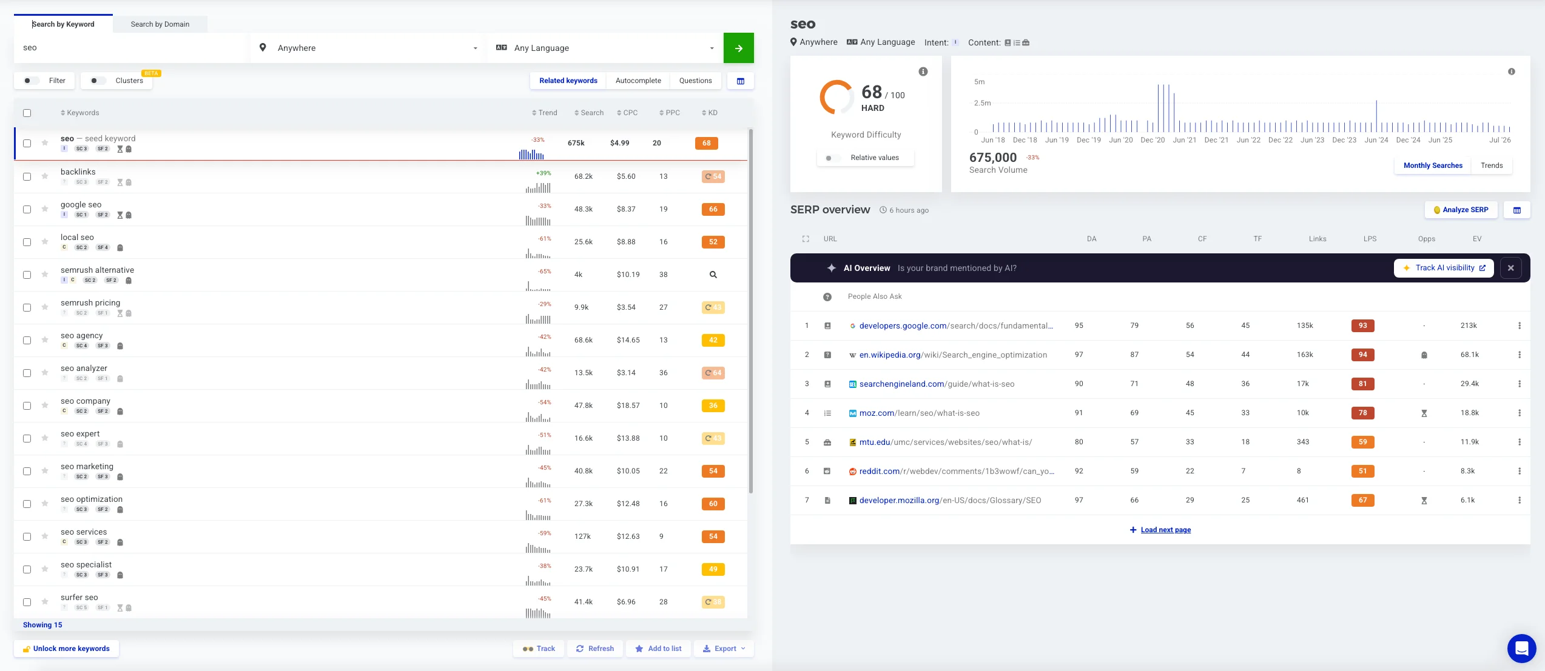The width and height of the screenshot is (1545, 671).
Task: Click hourglass opportunity icon for developer.mozilla.org
Action: pyautogui.click(x=1424, y=501)
